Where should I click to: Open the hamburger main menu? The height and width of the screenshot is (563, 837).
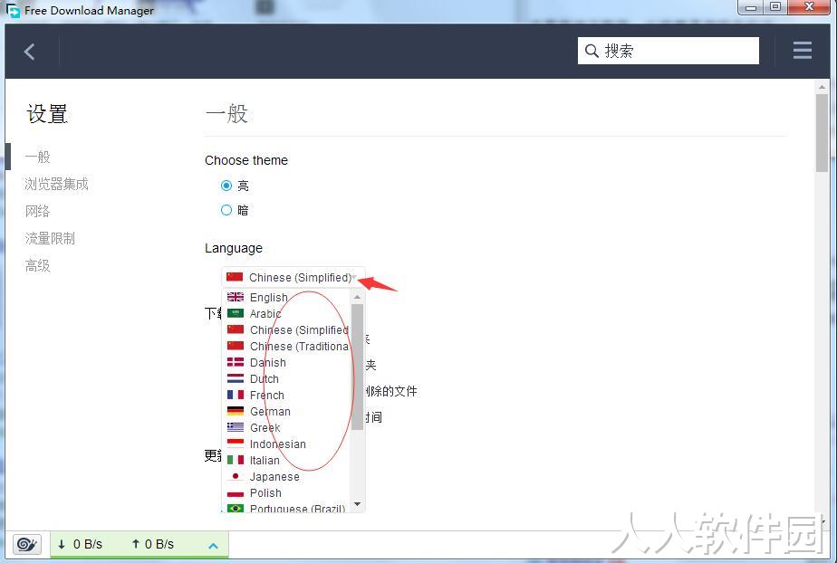(803, 51)
